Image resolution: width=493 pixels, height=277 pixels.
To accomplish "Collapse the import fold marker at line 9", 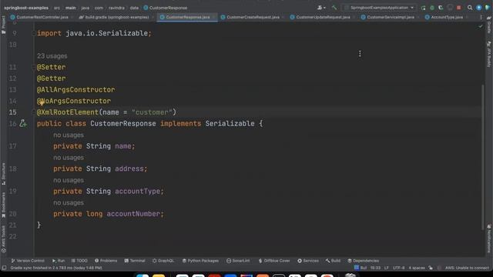I will (x=33, y=33).
